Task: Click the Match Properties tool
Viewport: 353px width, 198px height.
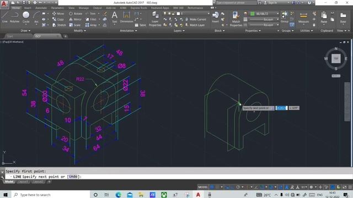Action: click(x=236, y=19)
